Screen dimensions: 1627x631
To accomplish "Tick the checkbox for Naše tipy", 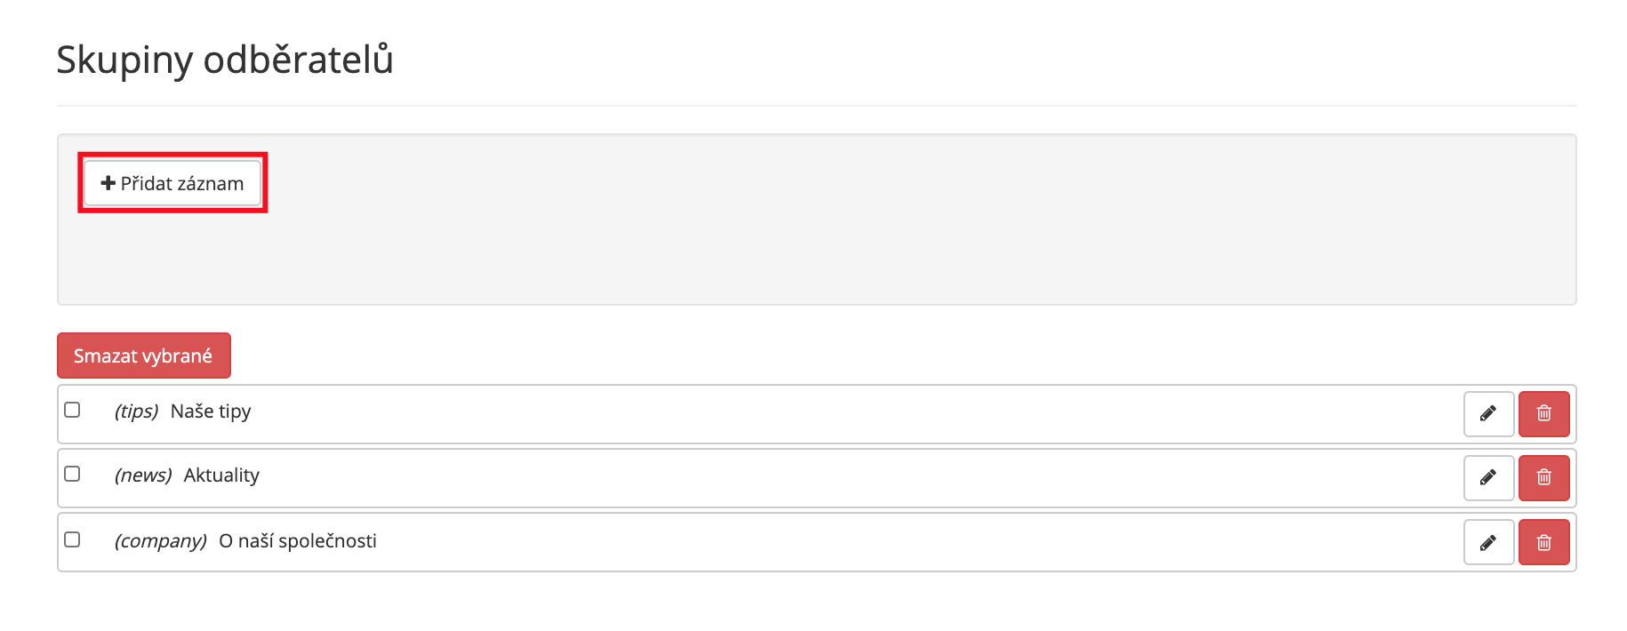I will click(73, 410).
